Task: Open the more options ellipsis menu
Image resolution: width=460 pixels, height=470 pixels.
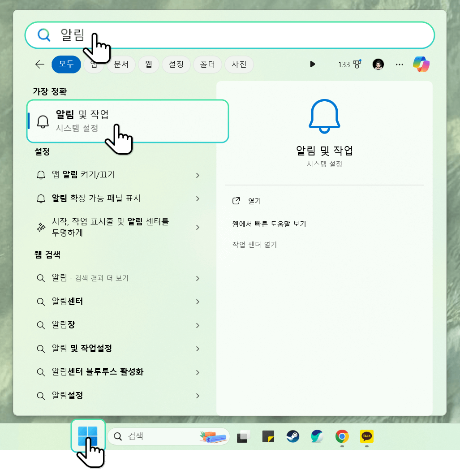Action: 399,64
